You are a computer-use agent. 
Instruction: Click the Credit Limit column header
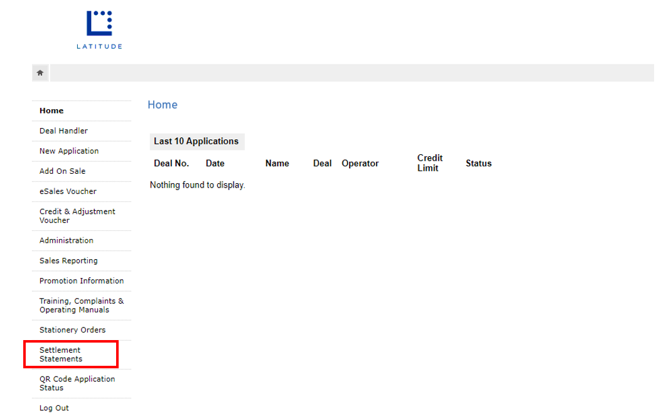(x=430, y=163)
